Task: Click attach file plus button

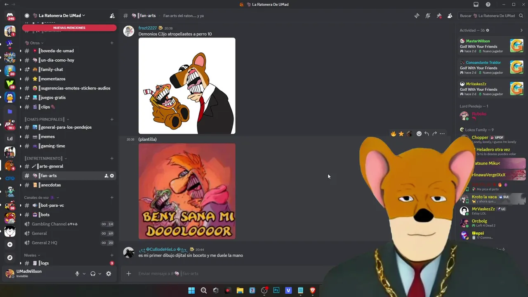Action: pyautogui.click(x=129, y=273)
